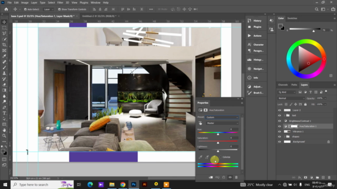
Task: Select the Brush tool
Action: (x=4, y=68)
